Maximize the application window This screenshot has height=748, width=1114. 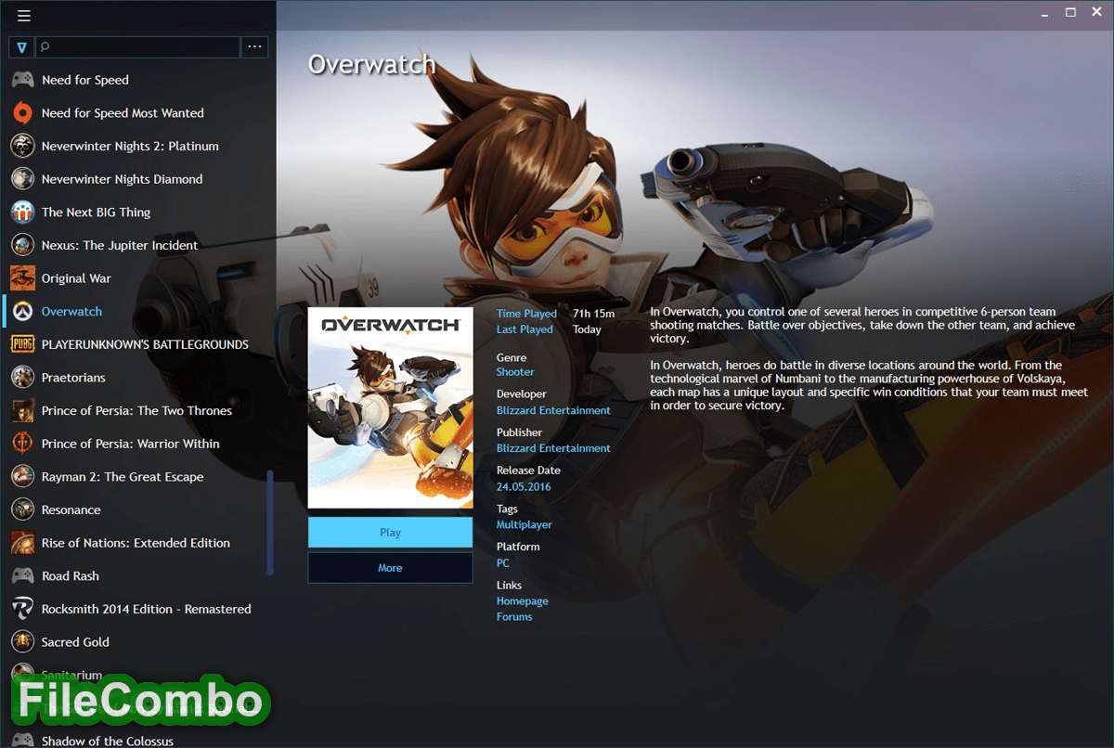click(1070, 12)
